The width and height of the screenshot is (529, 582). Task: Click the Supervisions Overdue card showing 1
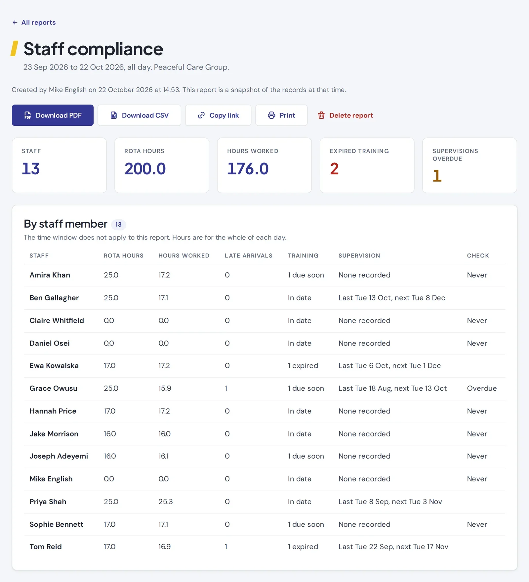coord(469,165)
